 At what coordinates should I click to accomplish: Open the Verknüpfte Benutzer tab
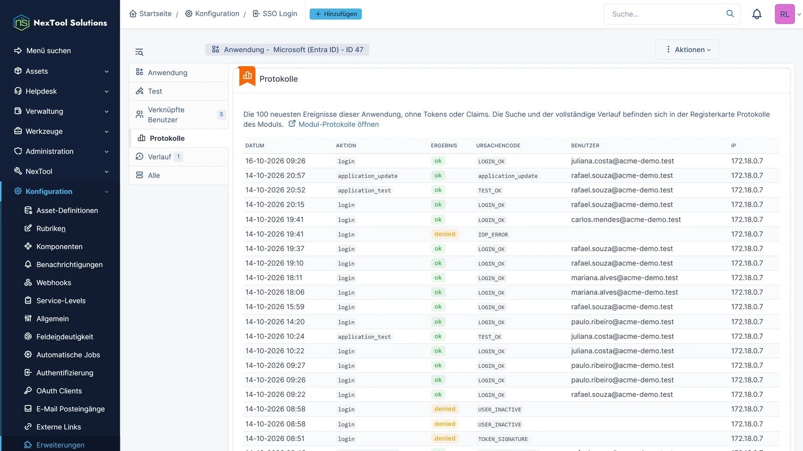coord(179,115)
